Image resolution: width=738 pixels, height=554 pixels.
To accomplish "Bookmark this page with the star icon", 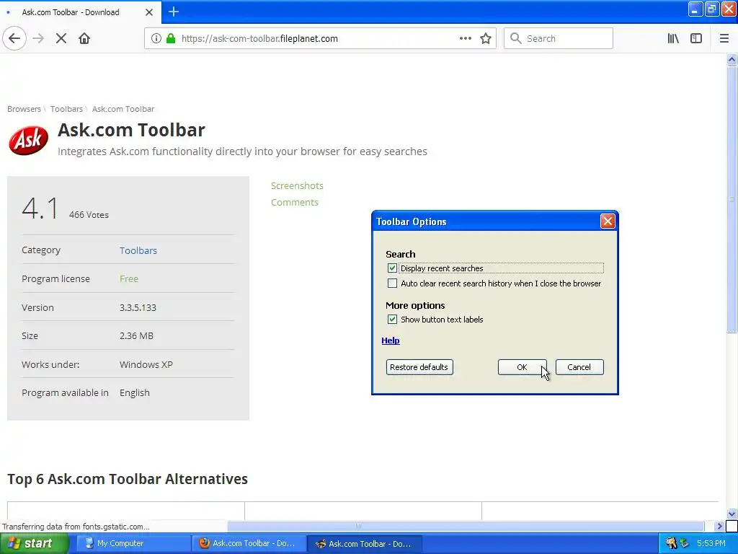I will pos(486,39).
